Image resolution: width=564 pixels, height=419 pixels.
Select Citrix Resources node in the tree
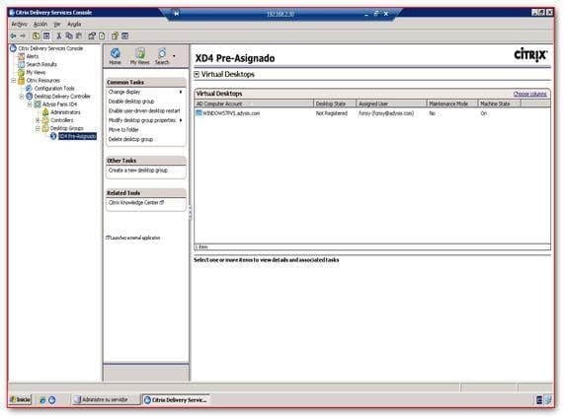coord(42,81)
